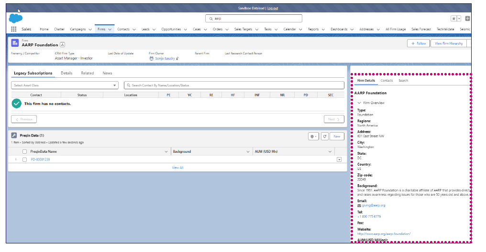
Task: Click the Log out link
Action: click(x=273, y=8)
